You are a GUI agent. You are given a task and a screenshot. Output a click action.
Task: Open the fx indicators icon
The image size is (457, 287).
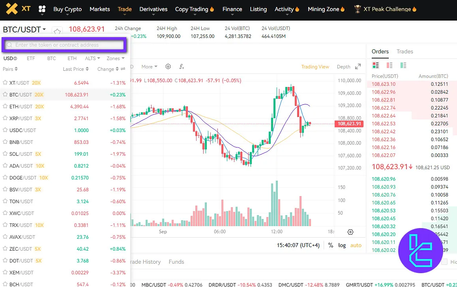click(182, 66)
